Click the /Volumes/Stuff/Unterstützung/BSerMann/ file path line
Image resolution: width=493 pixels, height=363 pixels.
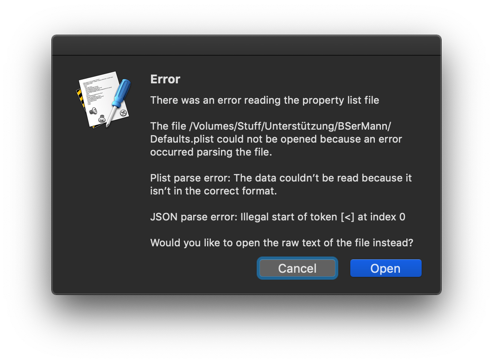[x=271, y=126]
